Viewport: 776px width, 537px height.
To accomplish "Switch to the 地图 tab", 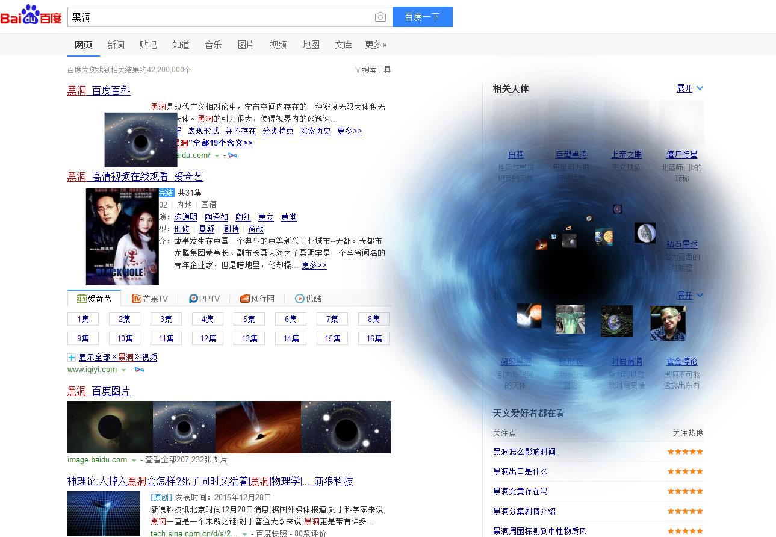I will tap(311, 45).
